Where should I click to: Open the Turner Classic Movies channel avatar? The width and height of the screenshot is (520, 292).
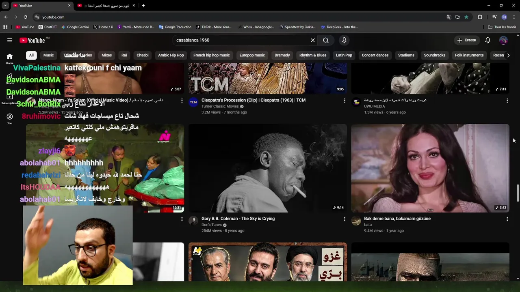193,102
